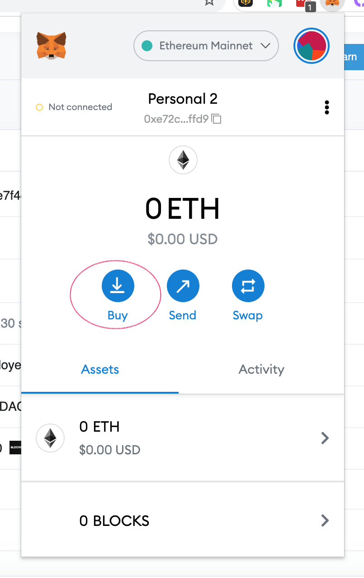Expand the 0 ETH asset row chevron
The width and height of the screenshot is (364, 578).
[x=325, y=438]
